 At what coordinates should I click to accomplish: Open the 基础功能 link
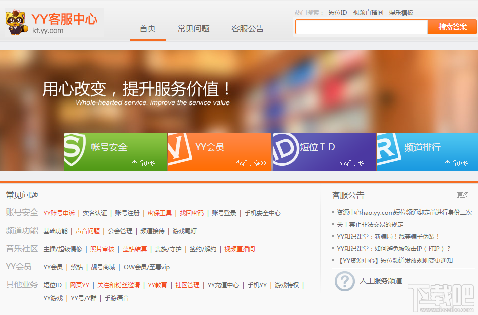tap(55, 231)
